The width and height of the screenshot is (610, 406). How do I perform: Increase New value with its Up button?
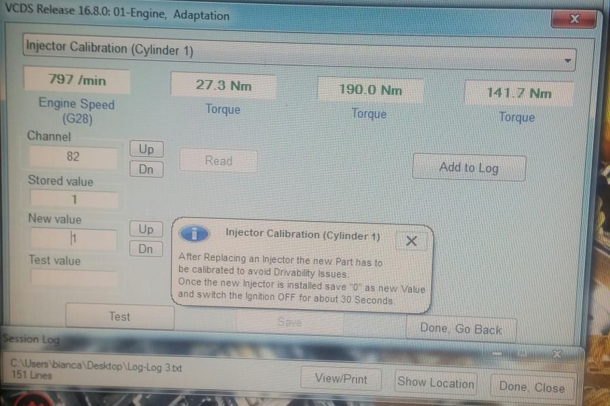[x=146, y=229]
